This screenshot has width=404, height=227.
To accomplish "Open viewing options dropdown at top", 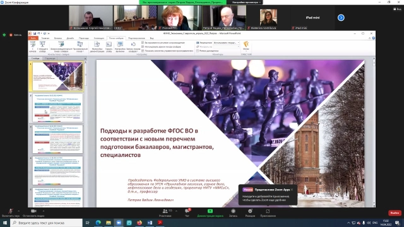I will click(246, 3).
